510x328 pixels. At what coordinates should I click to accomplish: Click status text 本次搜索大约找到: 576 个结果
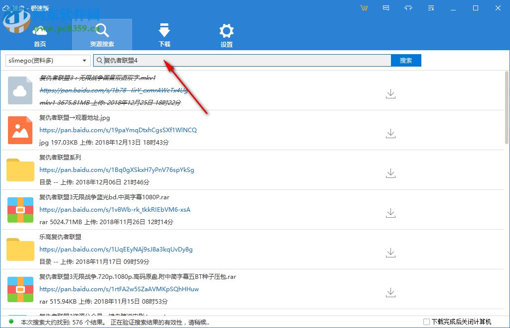click(63, 323)
